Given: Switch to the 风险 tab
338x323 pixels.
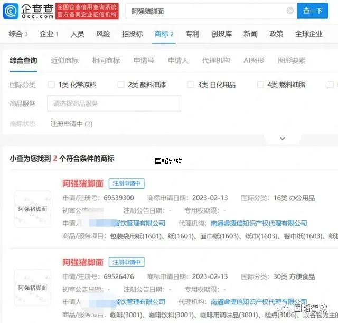Looking at the screenshot, I should (x=103, y=34).
